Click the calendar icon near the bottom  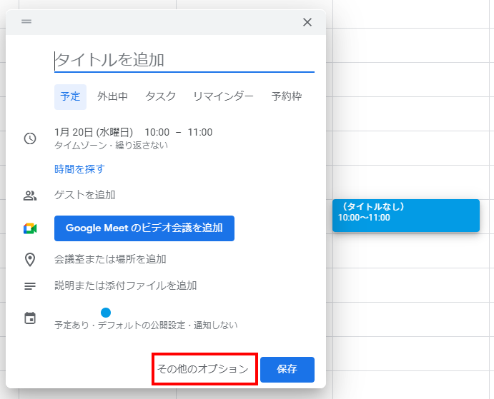pyautogui.click(x=30, y=318)
